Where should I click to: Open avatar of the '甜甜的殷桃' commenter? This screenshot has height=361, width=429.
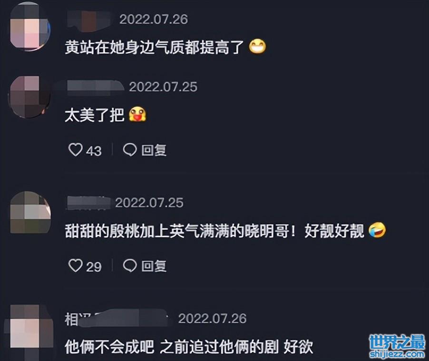(x=30, y=212)
